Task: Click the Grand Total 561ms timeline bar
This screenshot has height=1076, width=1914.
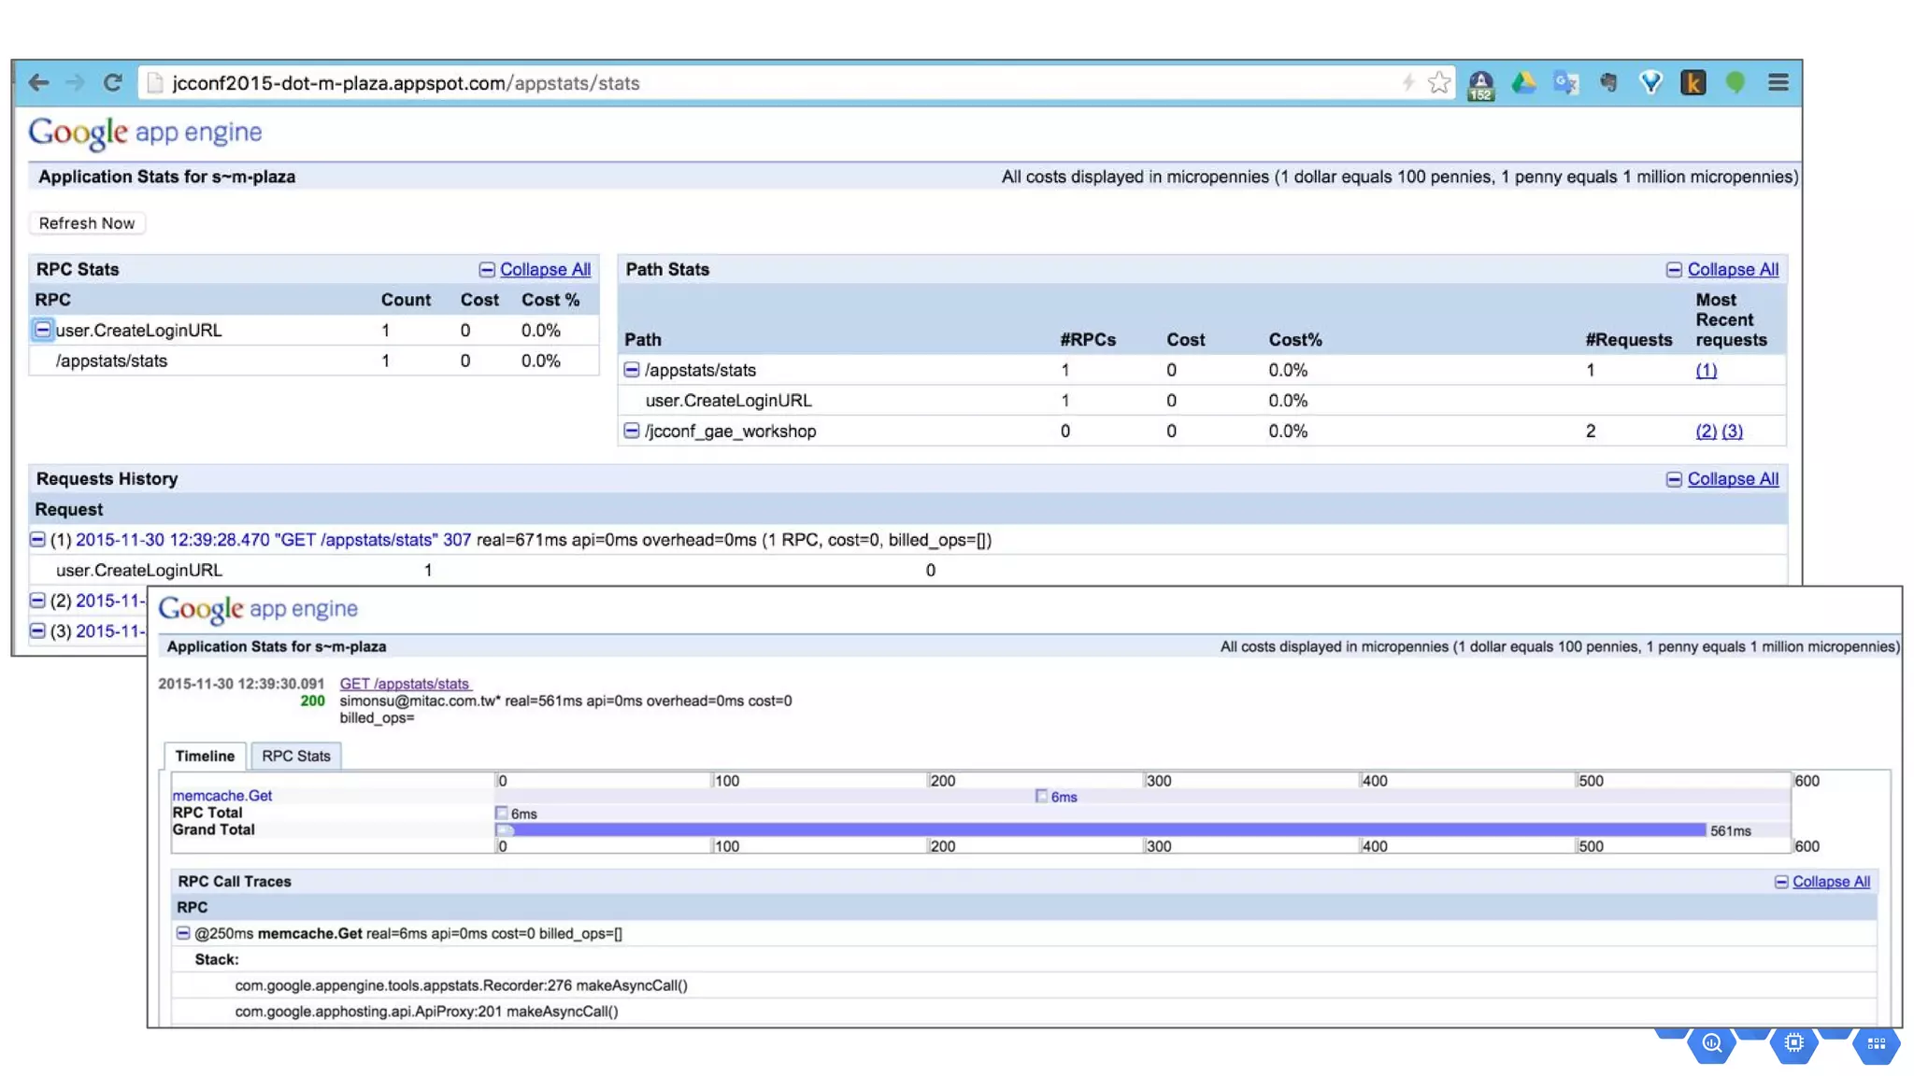Action: tap(1103, 830)
